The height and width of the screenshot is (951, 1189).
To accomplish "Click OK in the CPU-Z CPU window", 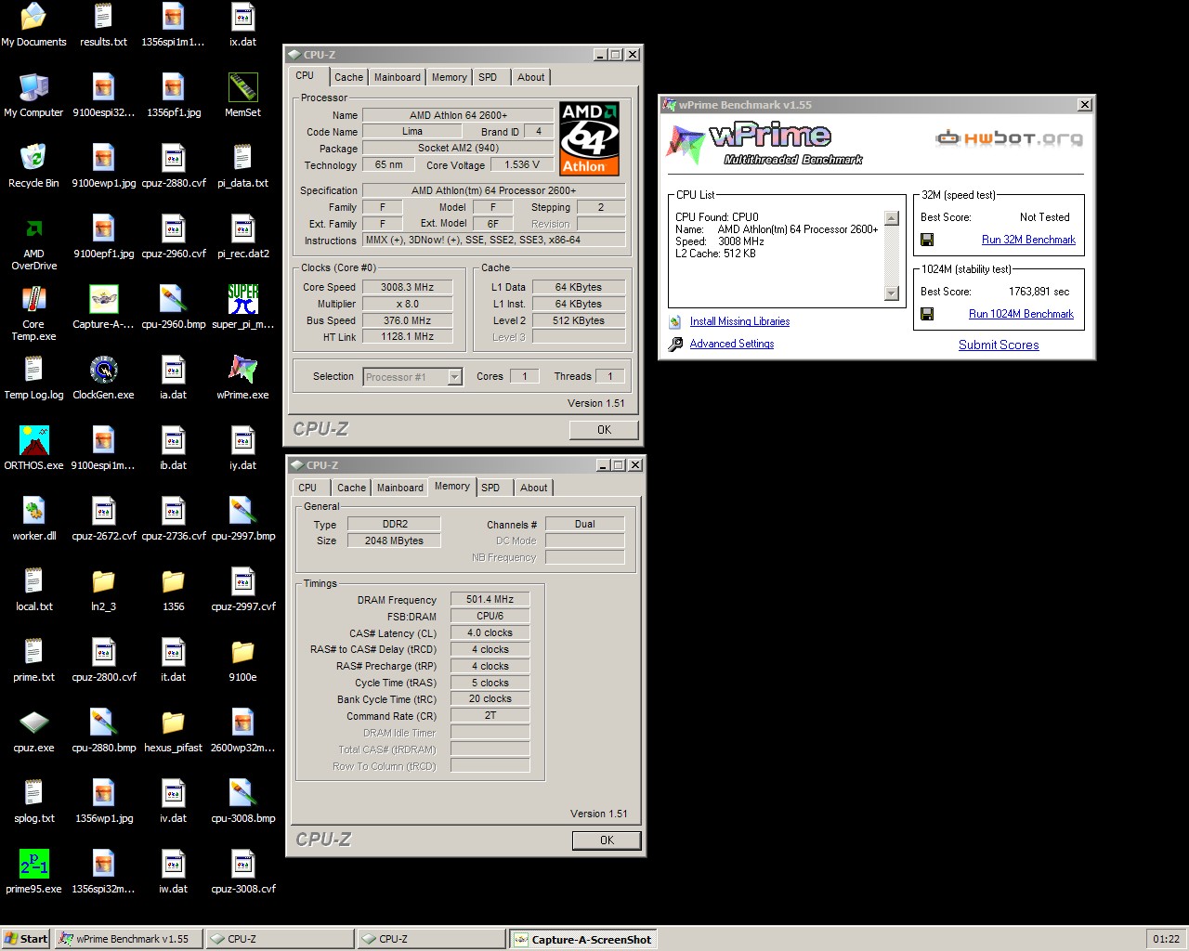I will point(604,430).
